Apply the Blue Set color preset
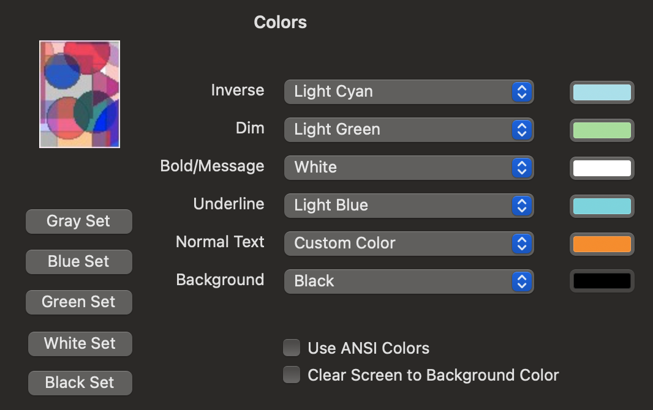The height and width of the screenshot is (410, 653). pyautogui.click(x=79, y=262)
